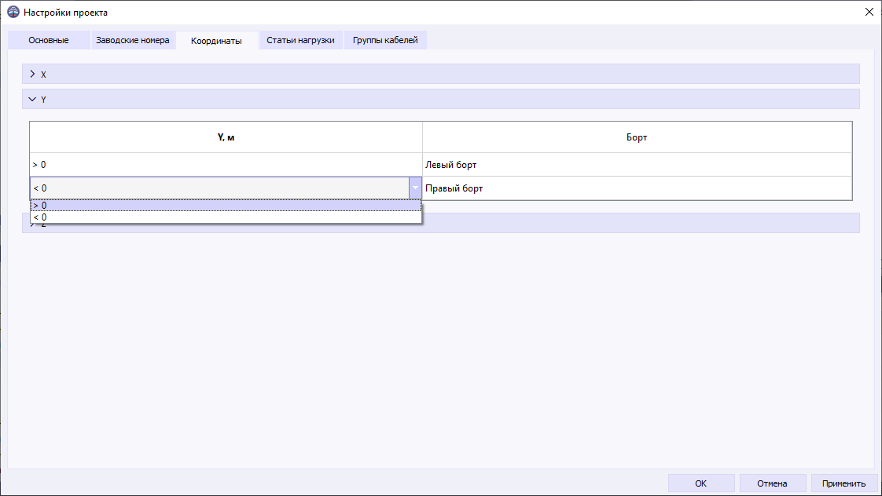
Task: Click the Отмена button
Action: click(772, 483)
